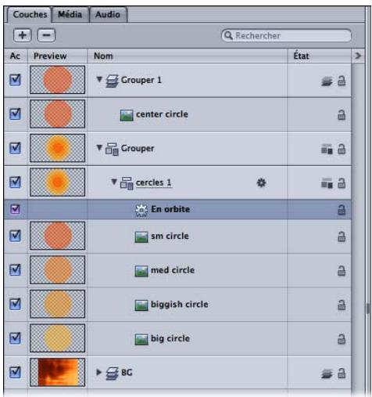Toggle the 2D/3D state icon for cercles 1
This screenshot has height=397, width=372.
[x=327, y=183]
